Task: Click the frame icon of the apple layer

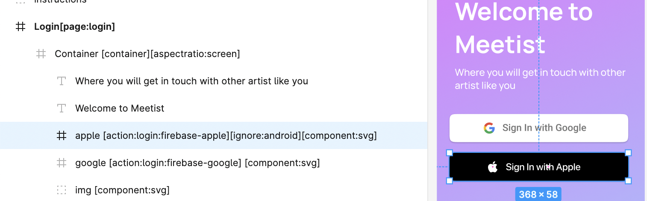Action: pyautogui.click(x=62, y=135)
